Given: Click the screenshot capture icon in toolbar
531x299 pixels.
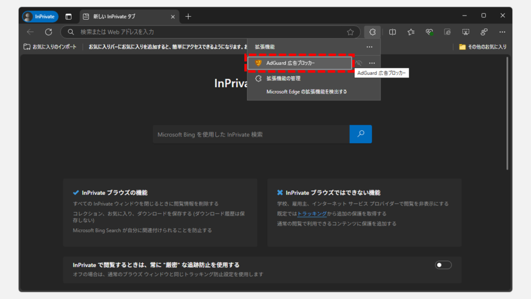Looking at the screenshot, I should (465, 32).
